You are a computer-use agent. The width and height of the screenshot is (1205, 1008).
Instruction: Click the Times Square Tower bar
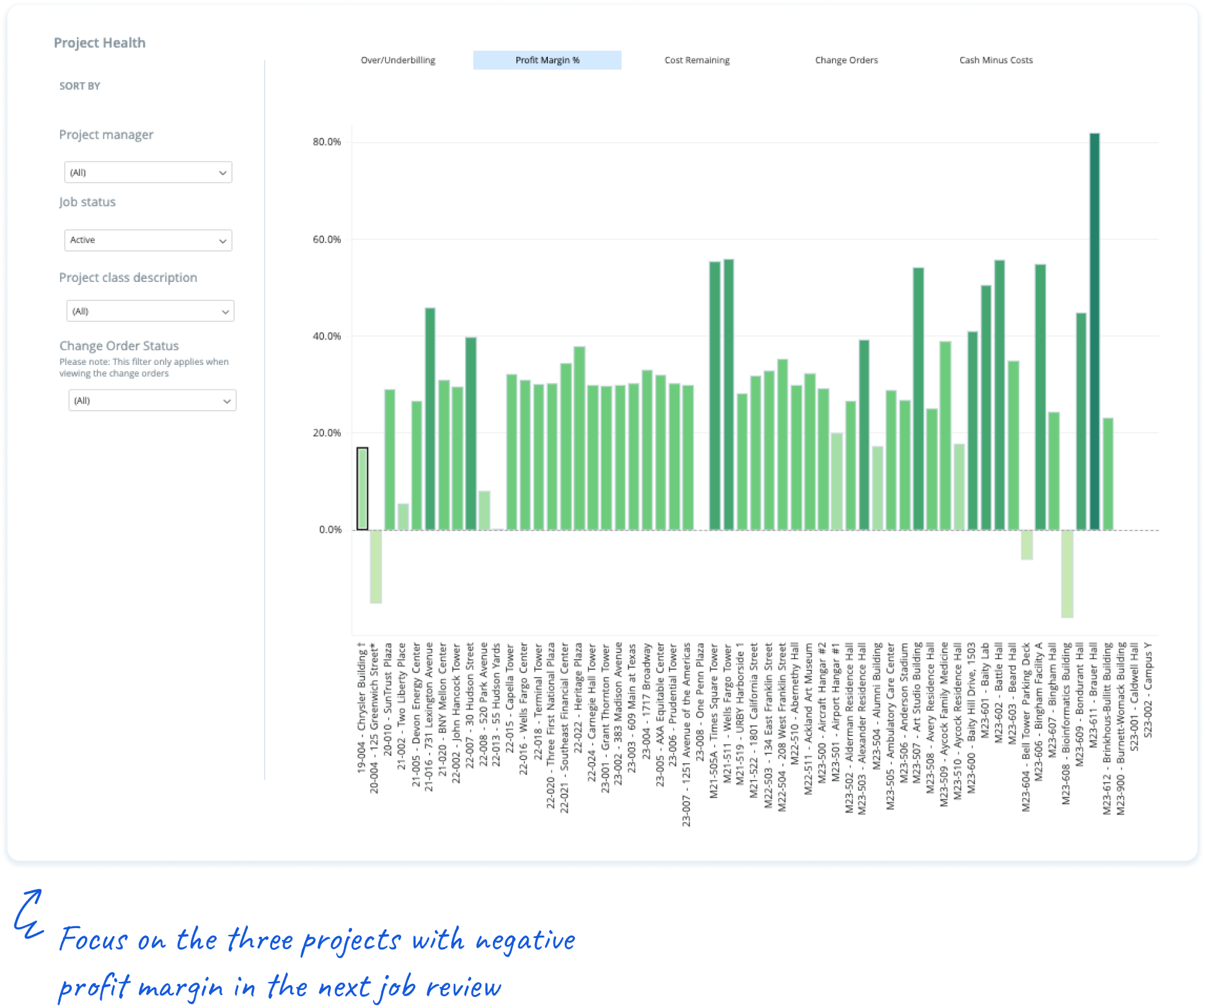(x=715, y=396)
